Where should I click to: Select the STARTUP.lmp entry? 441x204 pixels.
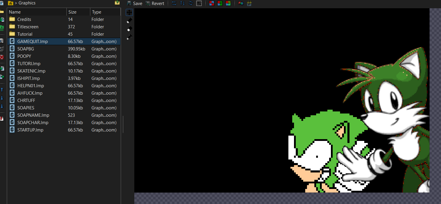point(64,130)
